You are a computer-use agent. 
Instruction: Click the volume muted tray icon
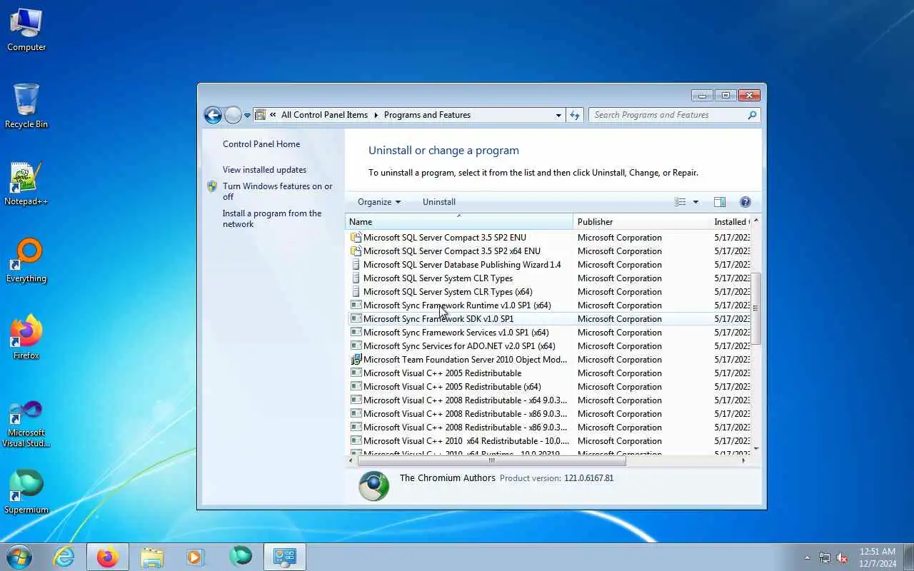point(843,557)
